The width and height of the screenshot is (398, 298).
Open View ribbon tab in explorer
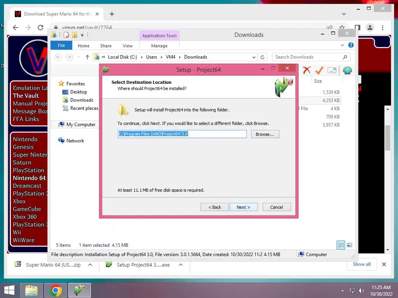pyautogui.click(x=127, y=46)
